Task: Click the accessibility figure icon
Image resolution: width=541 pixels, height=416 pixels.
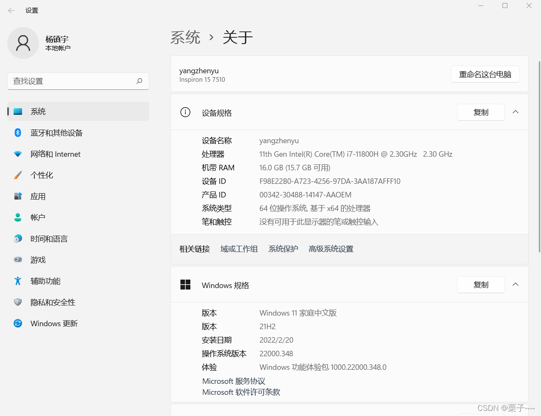Action: pyautogui.click(x=18, y=281)
